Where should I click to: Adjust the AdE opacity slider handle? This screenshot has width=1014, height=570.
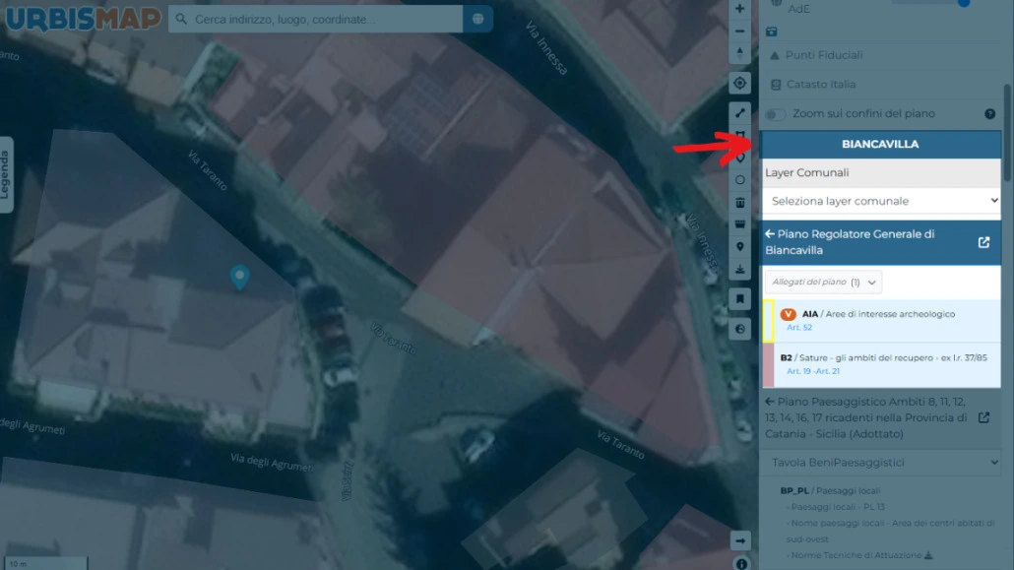tap(964, 3)
